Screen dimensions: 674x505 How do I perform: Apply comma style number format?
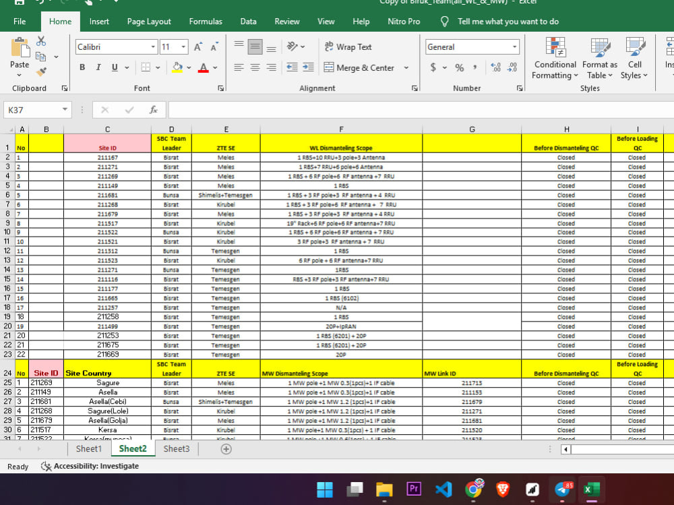475,67
